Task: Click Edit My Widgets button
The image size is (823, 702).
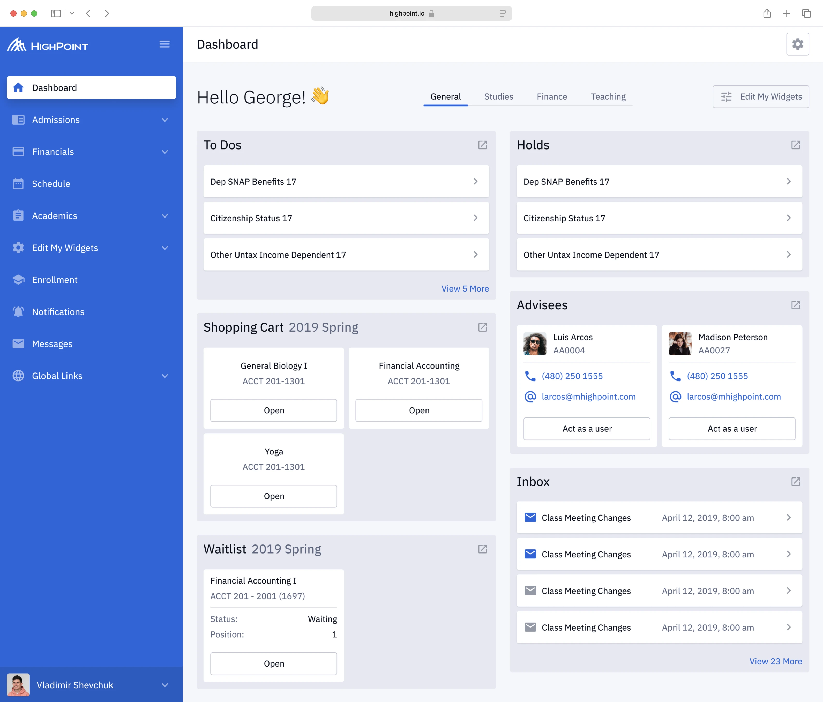Action: click(x=760, y=96)
